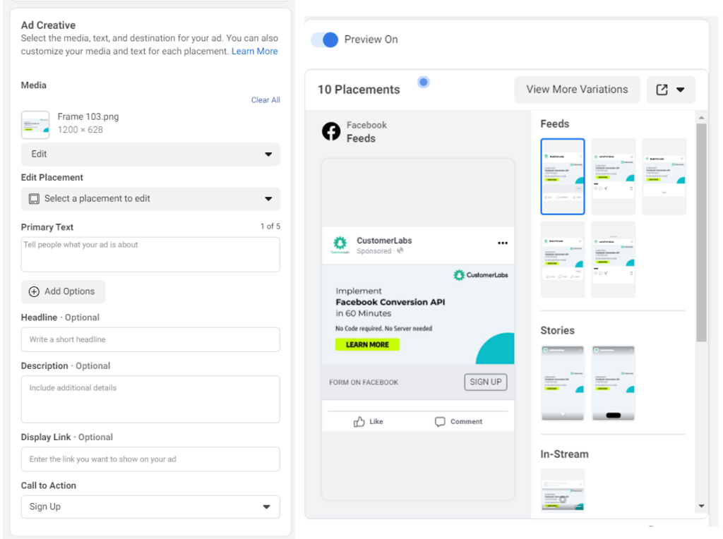
Task: Click the scrollbar up arrow
Action: click(x=701, y=118)
